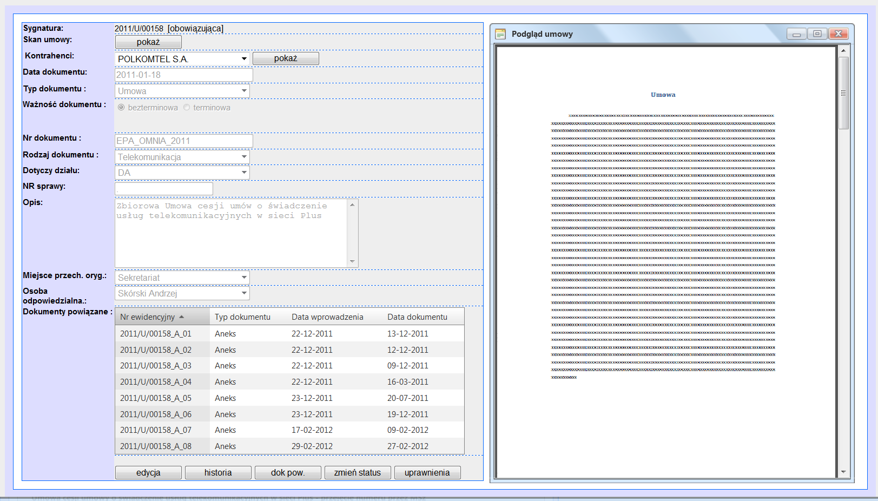Select the terminowa radio button
Viewport: 878px width, 501px height.
(187, 107)
